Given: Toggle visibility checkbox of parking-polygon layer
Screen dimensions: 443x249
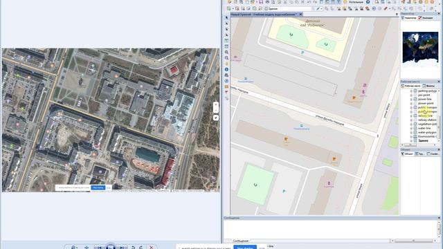Looking at the screenshot, I should 415,91.
